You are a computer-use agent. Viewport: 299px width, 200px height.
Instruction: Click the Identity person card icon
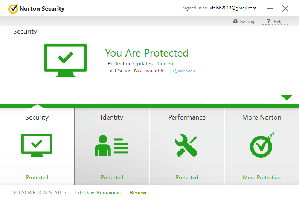[x=112, y=145]
